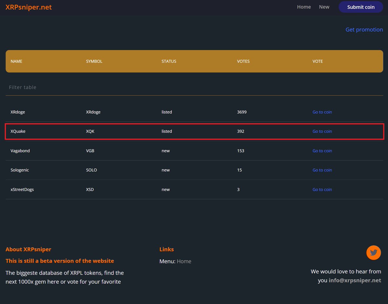Click the About XRPsniper heading

click(x=28, y=249)
